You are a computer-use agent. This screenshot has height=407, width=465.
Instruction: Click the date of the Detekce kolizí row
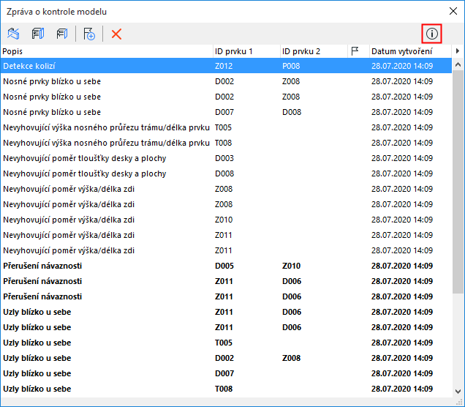pos(402,66)
